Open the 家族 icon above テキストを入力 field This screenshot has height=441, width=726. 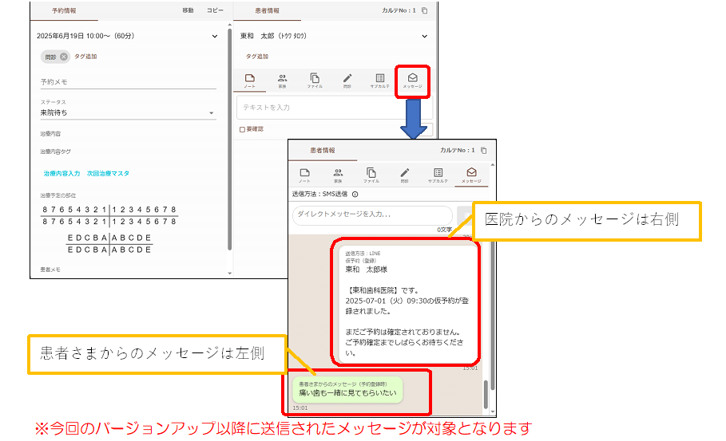282,81
